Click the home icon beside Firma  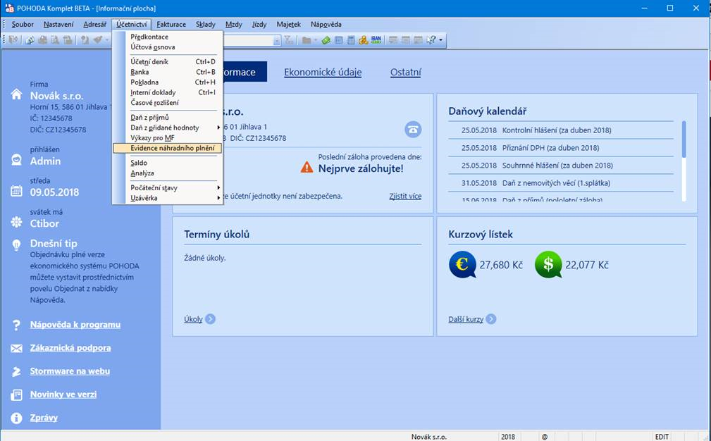[x=16, y=94]
